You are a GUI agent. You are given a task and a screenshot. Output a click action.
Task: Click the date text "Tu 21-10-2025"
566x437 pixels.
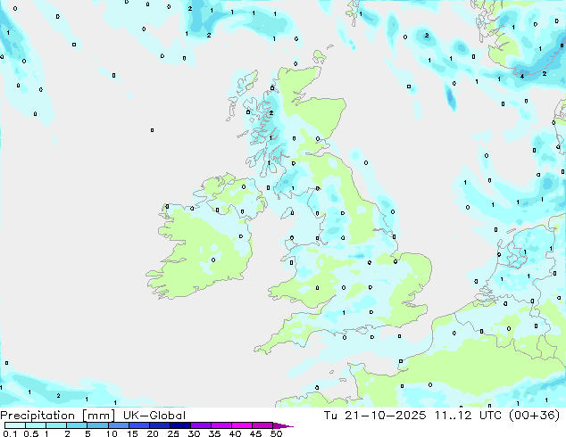375,416
